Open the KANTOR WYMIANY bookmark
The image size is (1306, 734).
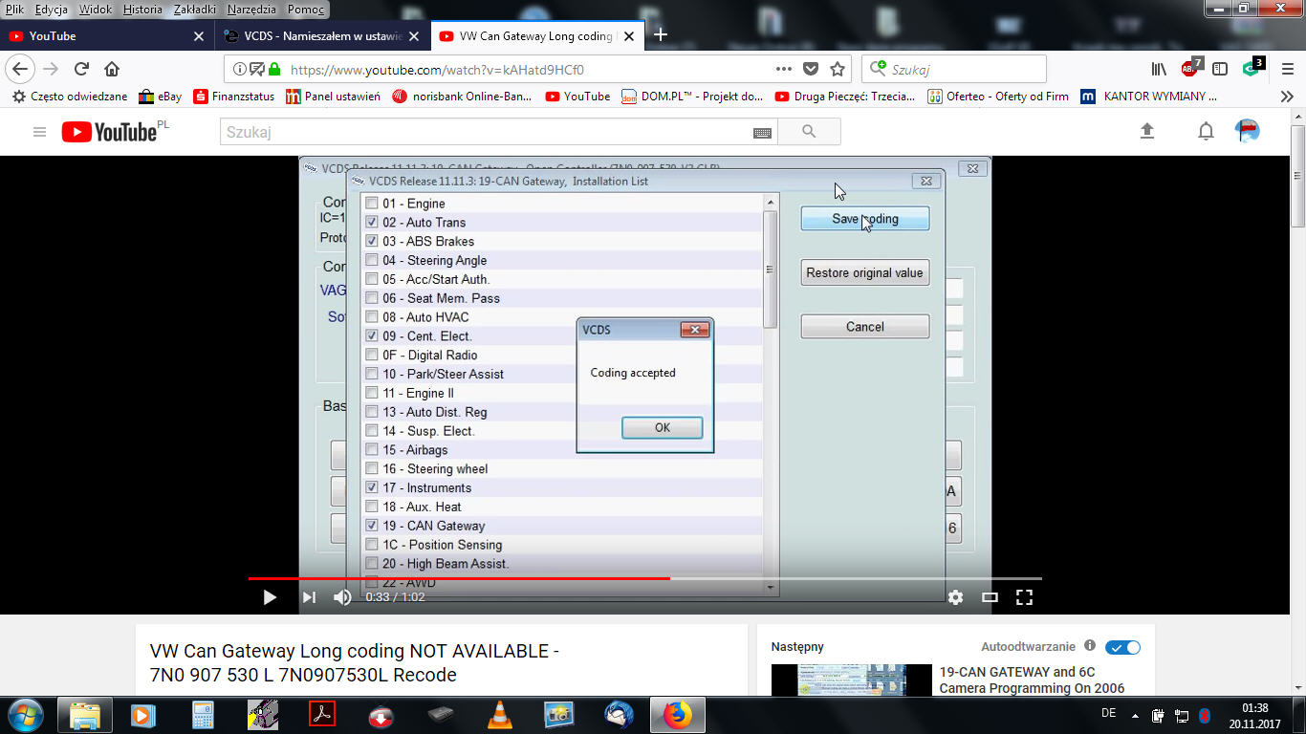click(x=1149, y=97)
